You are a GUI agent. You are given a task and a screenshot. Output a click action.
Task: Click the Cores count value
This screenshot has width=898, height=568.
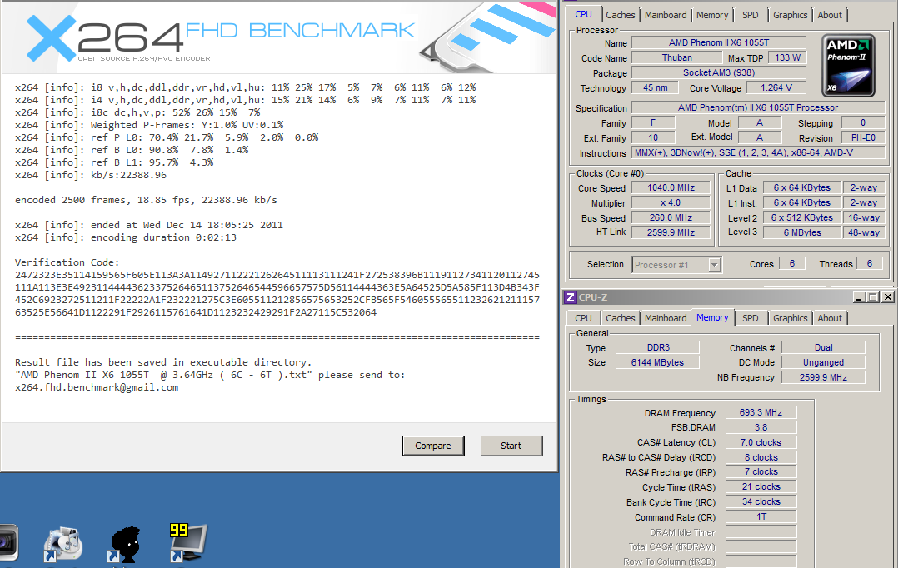pyautogui.click(x=791, y=263)
